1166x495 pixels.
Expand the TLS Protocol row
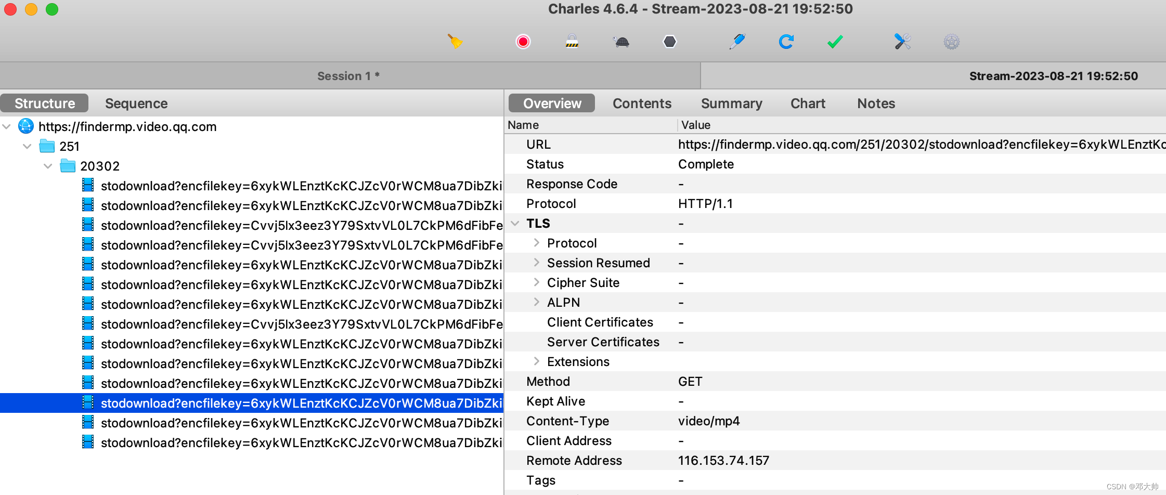[x=536, y=243]
